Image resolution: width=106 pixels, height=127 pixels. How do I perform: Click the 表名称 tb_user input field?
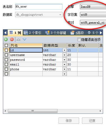39,7
